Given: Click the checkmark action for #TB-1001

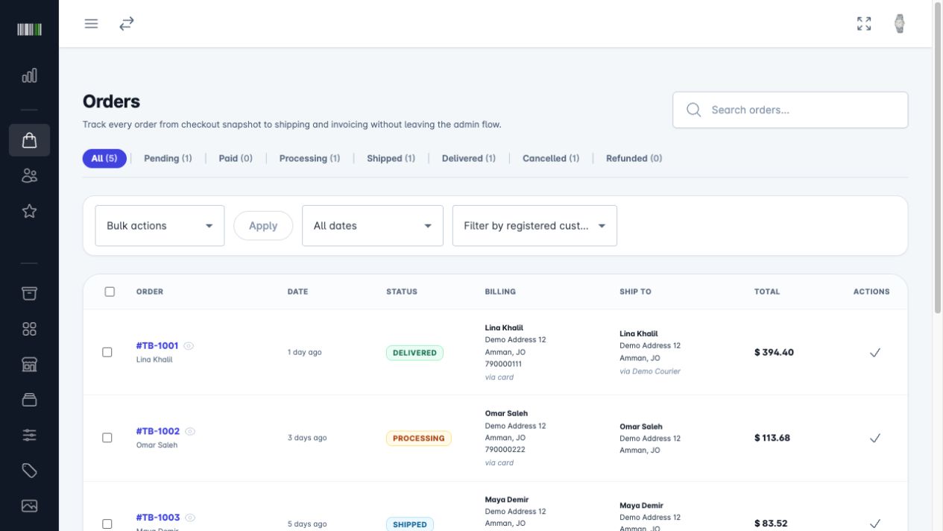Looking at the screenshot, I should [875, 353].
